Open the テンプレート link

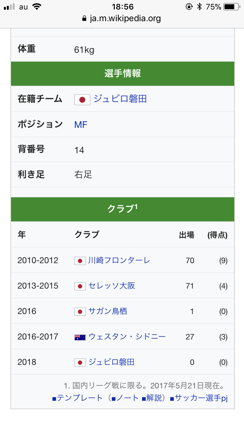point(80,398)
